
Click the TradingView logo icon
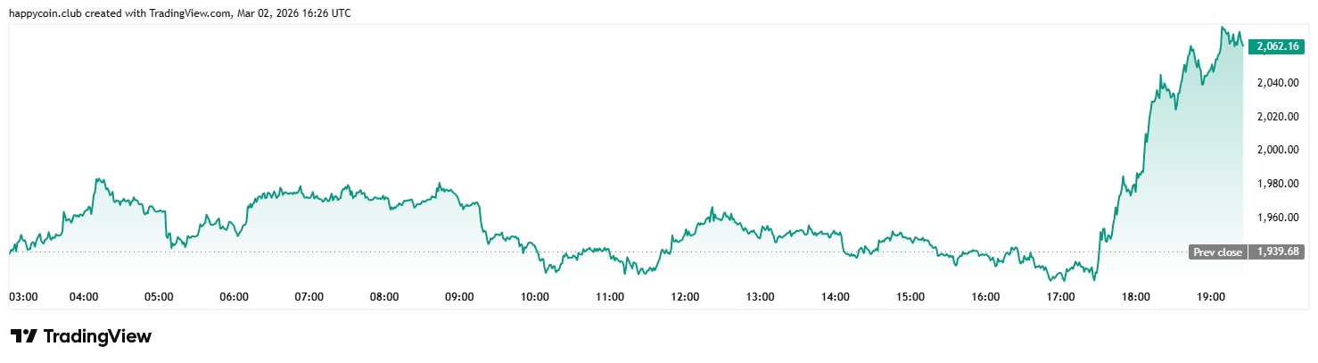[x=24, y=336]
